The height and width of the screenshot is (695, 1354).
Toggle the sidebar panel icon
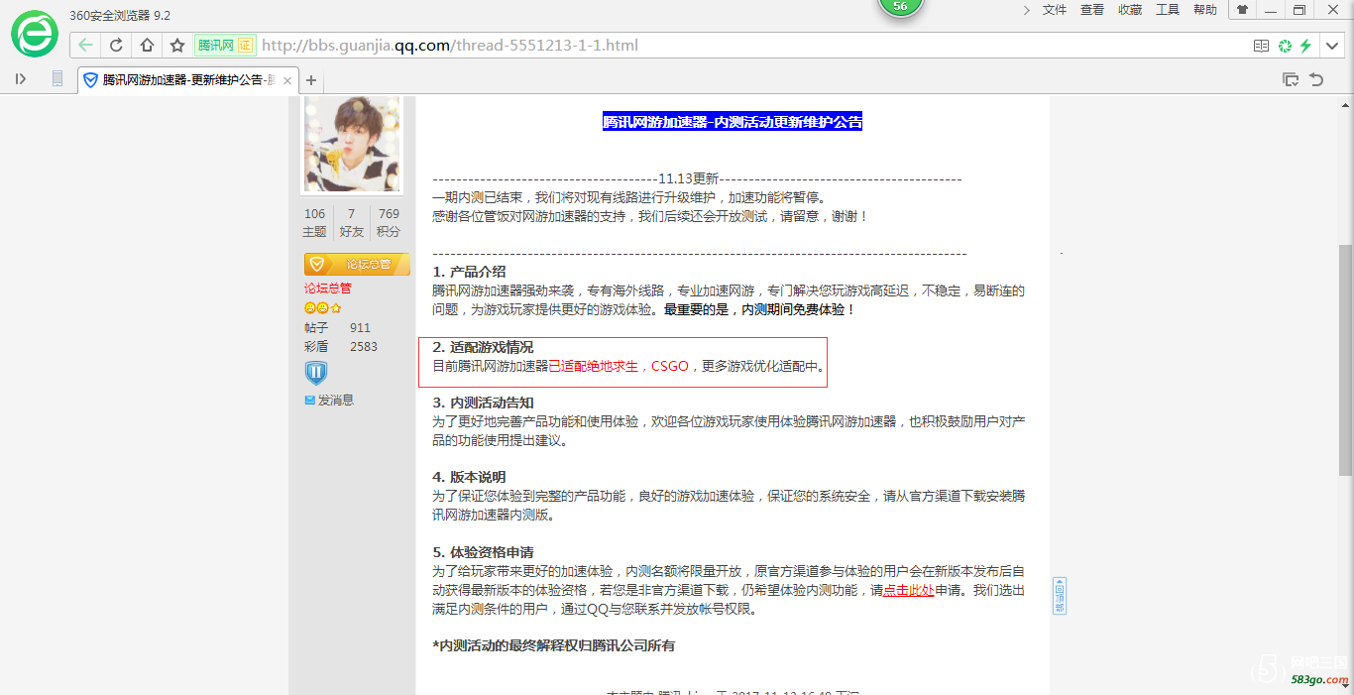tap(21, 79)
